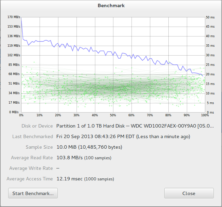Click the 0 ms axis label
Image resolution: width=222 pixels, height=207 pixels.
[210, 113]
